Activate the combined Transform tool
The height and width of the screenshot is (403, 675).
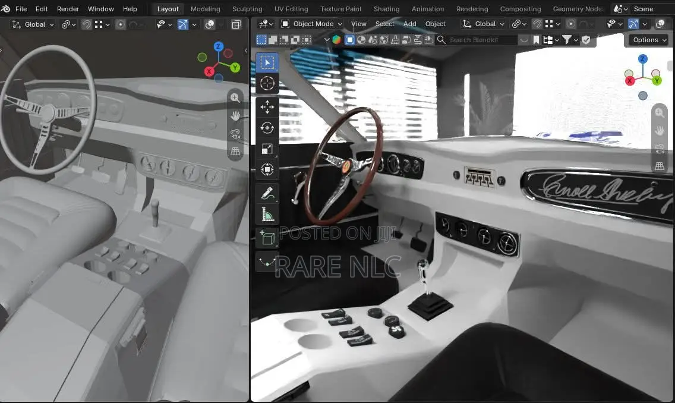pyautogui.click(x=267, y=169)
